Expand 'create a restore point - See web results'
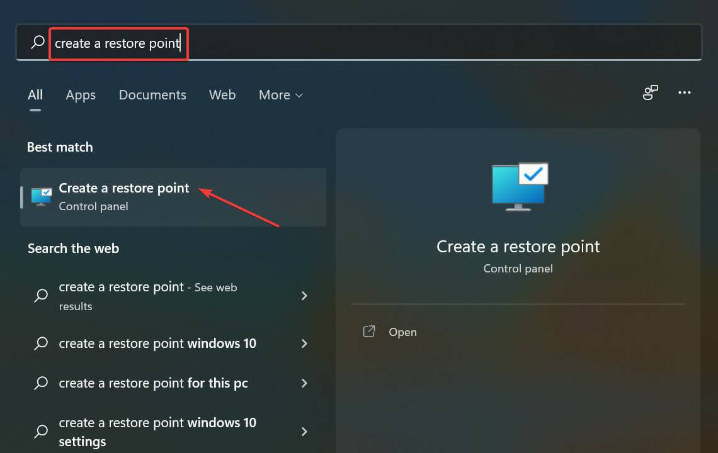The image size is (718, 453). [x=304, y=296]
